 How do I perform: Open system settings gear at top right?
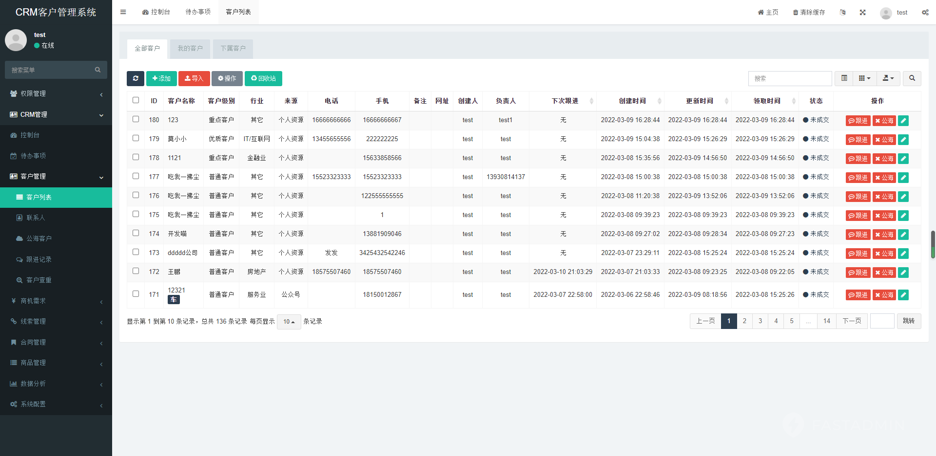click(x=925, y=12)
